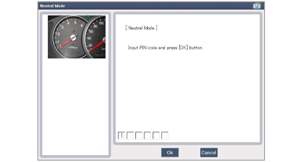Click the x1000rpm label on the tachometer

pyautogui.click(x=73, y=47)
